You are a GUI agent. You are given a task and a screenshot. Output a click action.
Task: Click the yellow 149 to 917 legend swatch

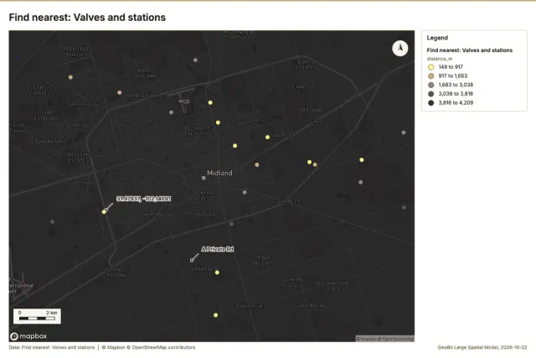pyautogui.click(x=430, y=67)
